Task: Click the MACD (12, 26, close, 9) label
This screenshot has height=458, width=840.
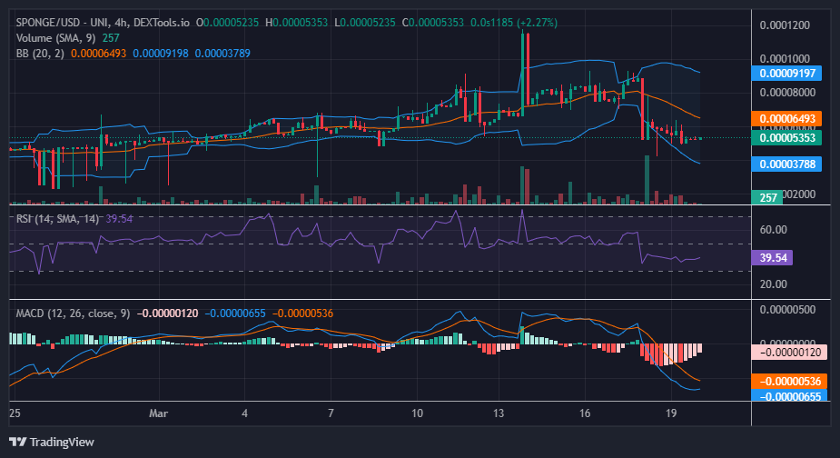Action: (73, 314)
